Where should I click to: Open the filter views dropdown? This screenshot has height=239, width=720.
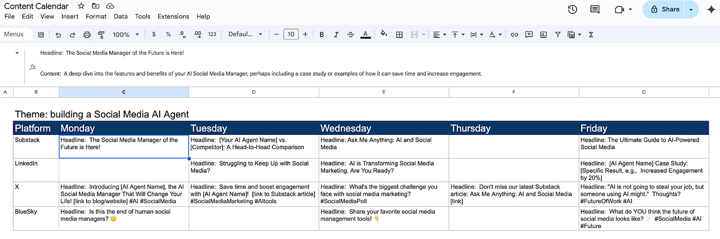[574, 35]
